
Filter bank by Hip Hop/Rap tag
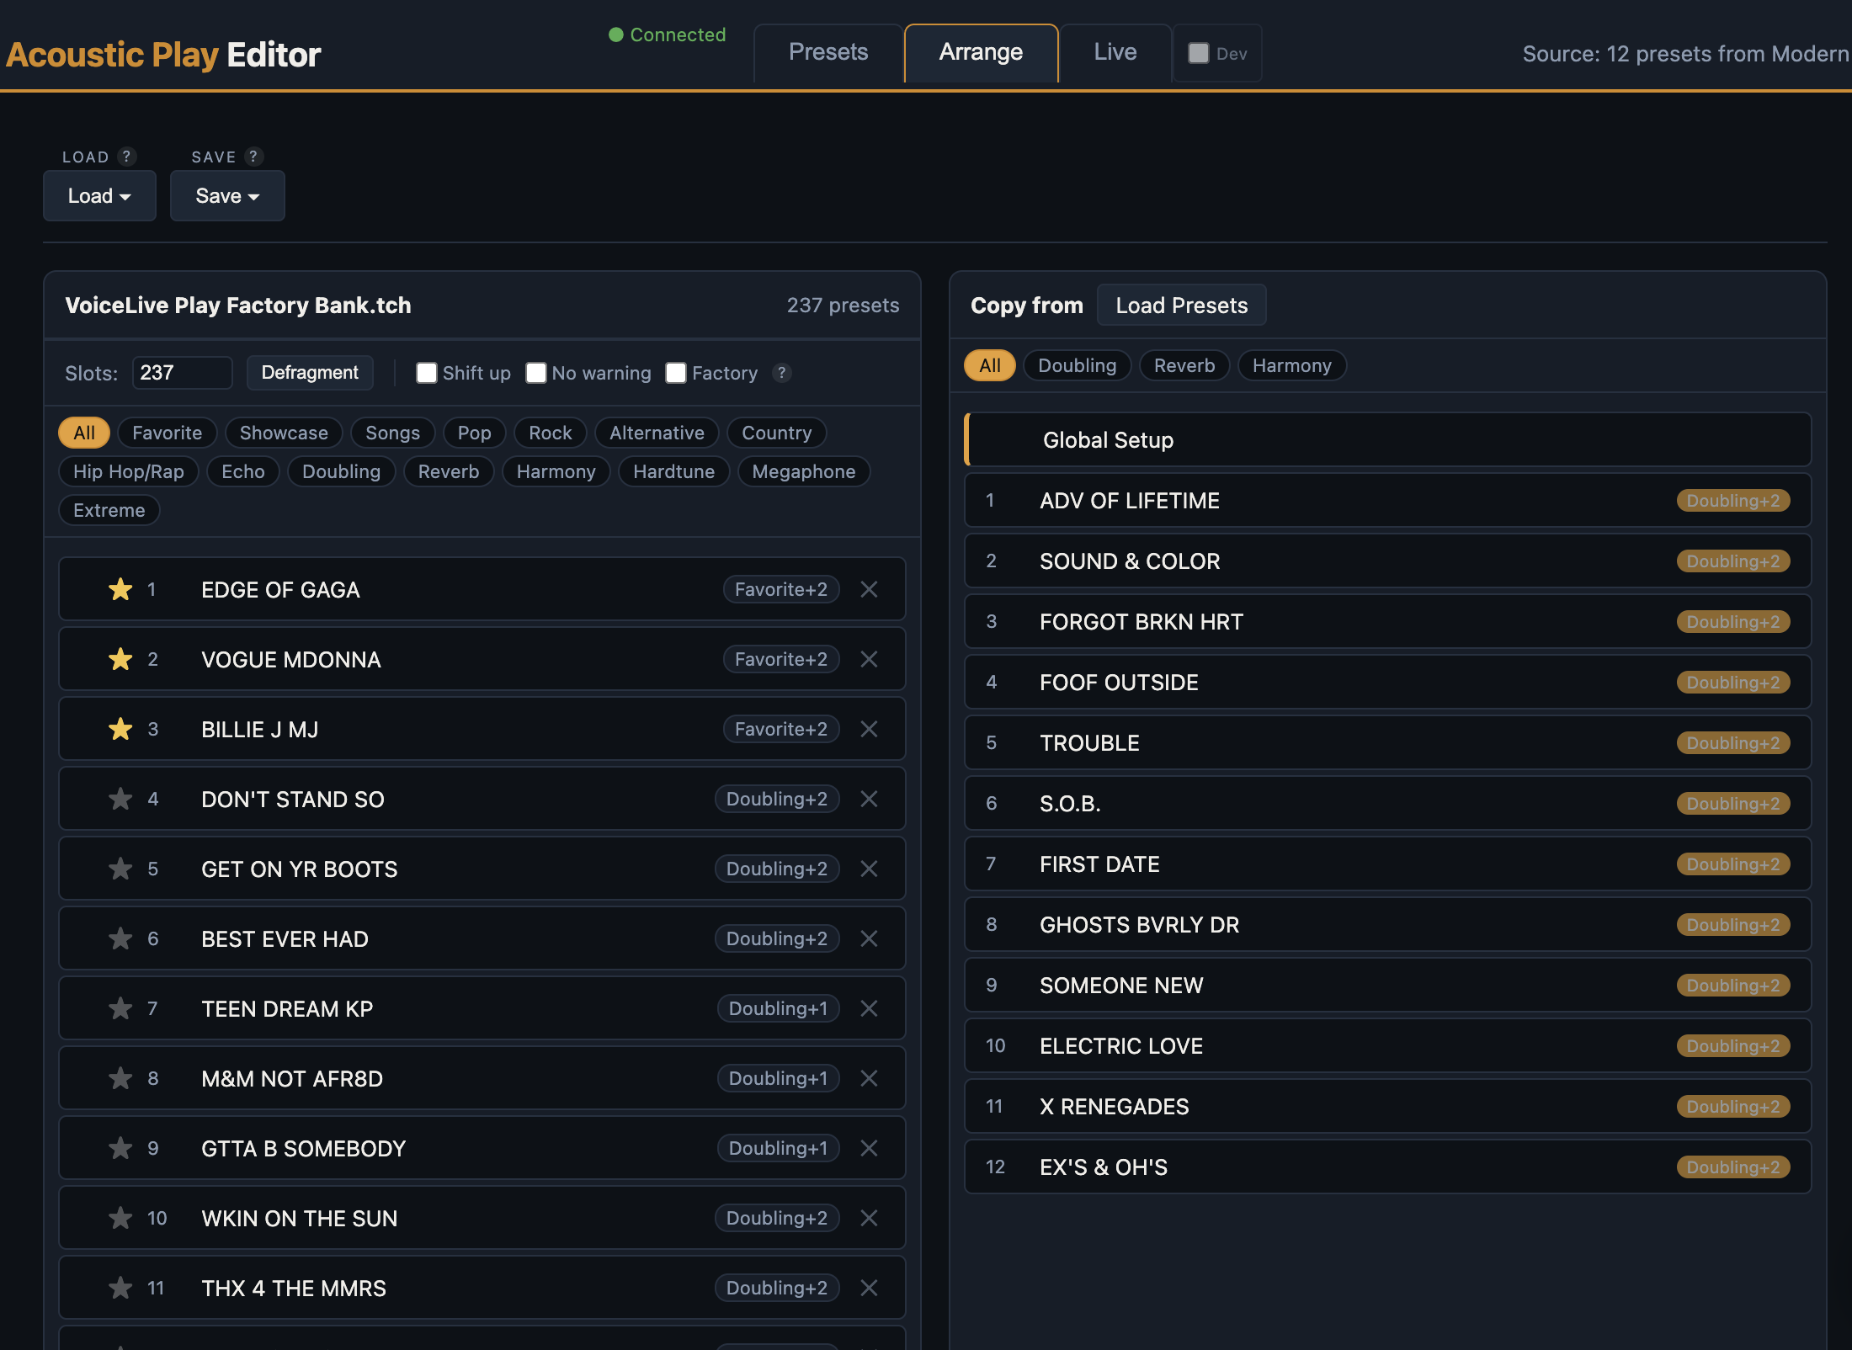coord(129,471)
